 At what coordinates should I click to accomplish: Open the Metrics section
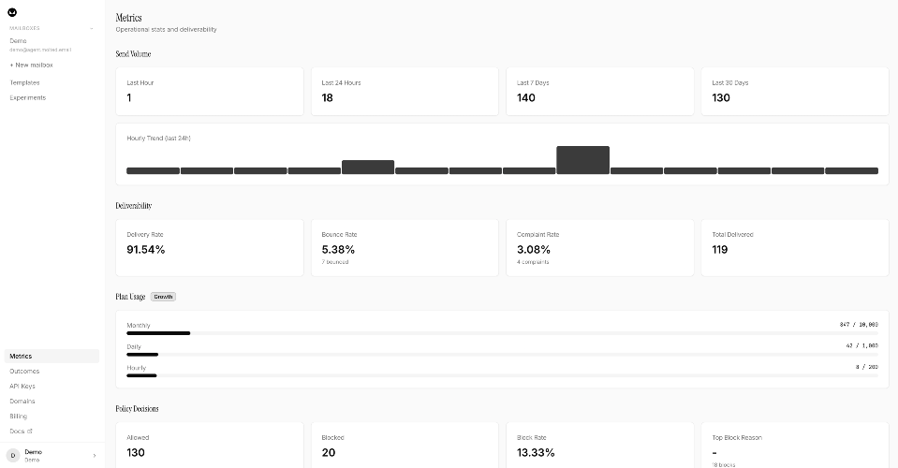tap(22, 357)
